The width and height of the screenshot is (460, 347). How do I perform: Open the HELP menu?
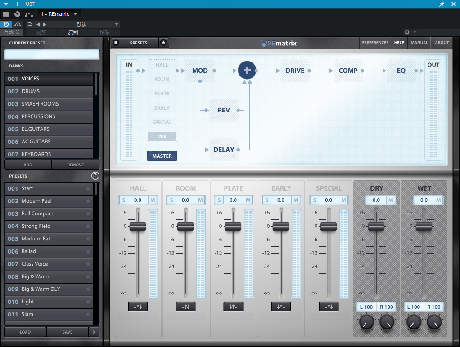399,43
